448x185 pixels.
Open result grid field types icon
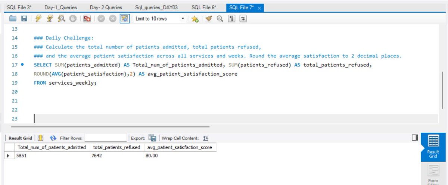pyautogui.click(x=41, y=138)
